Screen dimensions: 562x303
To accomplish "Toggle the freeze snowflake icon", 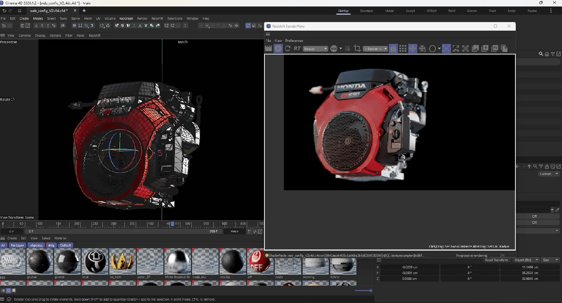I will pos(412,49).
